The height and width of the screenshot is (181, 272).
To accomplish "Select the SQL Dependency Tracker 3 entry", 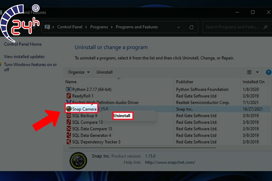I will pyautogui.click(x=96, y=142).
